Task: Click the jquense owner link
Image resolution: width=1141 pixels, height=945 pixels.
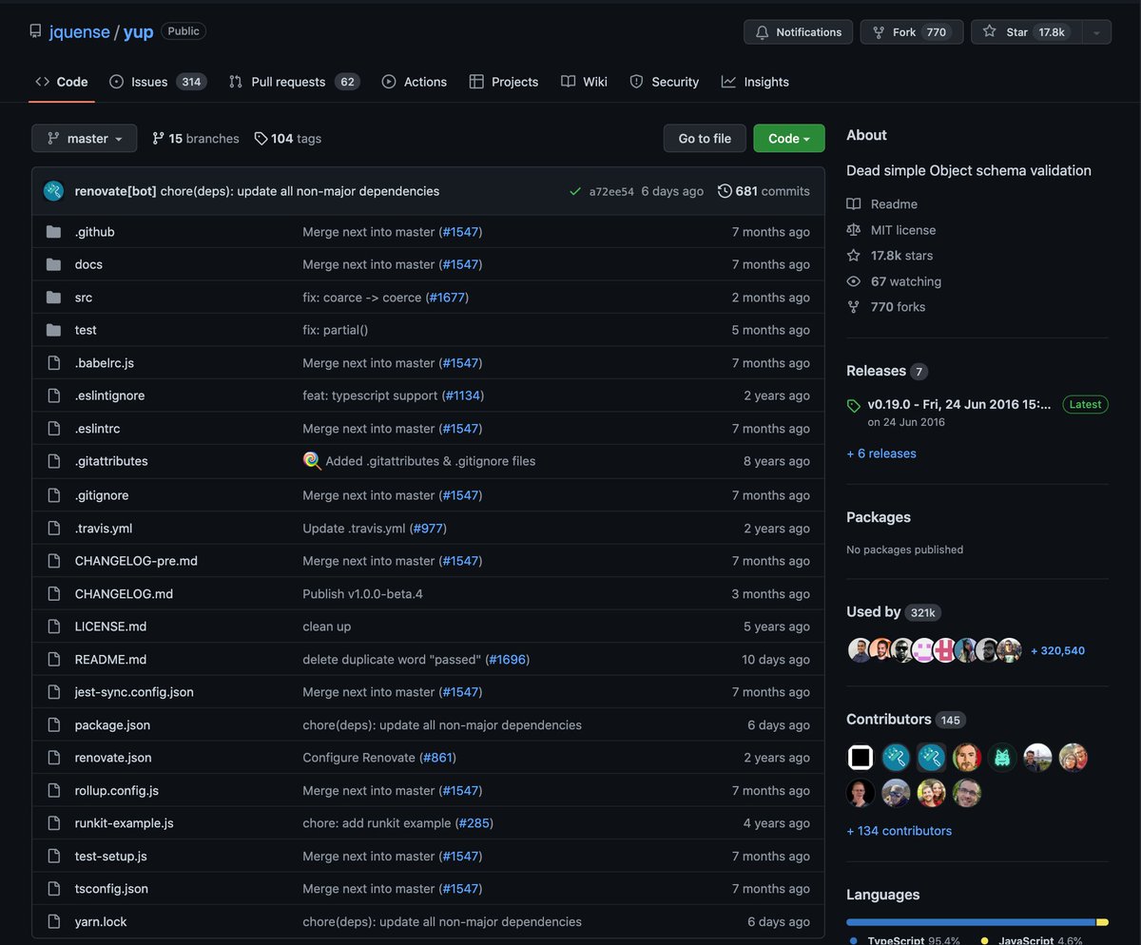Action: point(80,31)
